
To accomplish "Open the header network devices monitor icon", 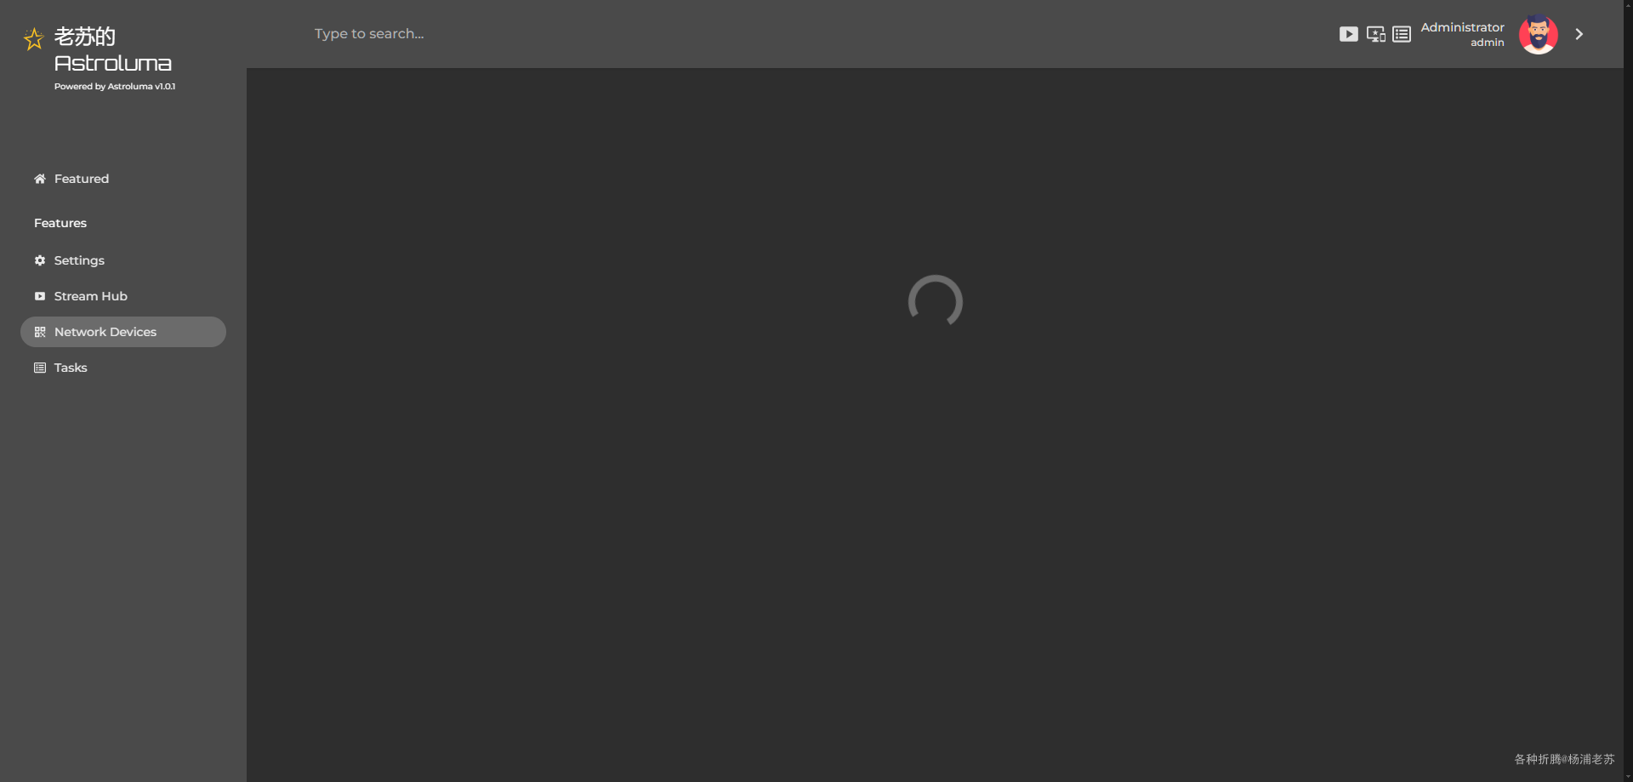I will 1376,34.
